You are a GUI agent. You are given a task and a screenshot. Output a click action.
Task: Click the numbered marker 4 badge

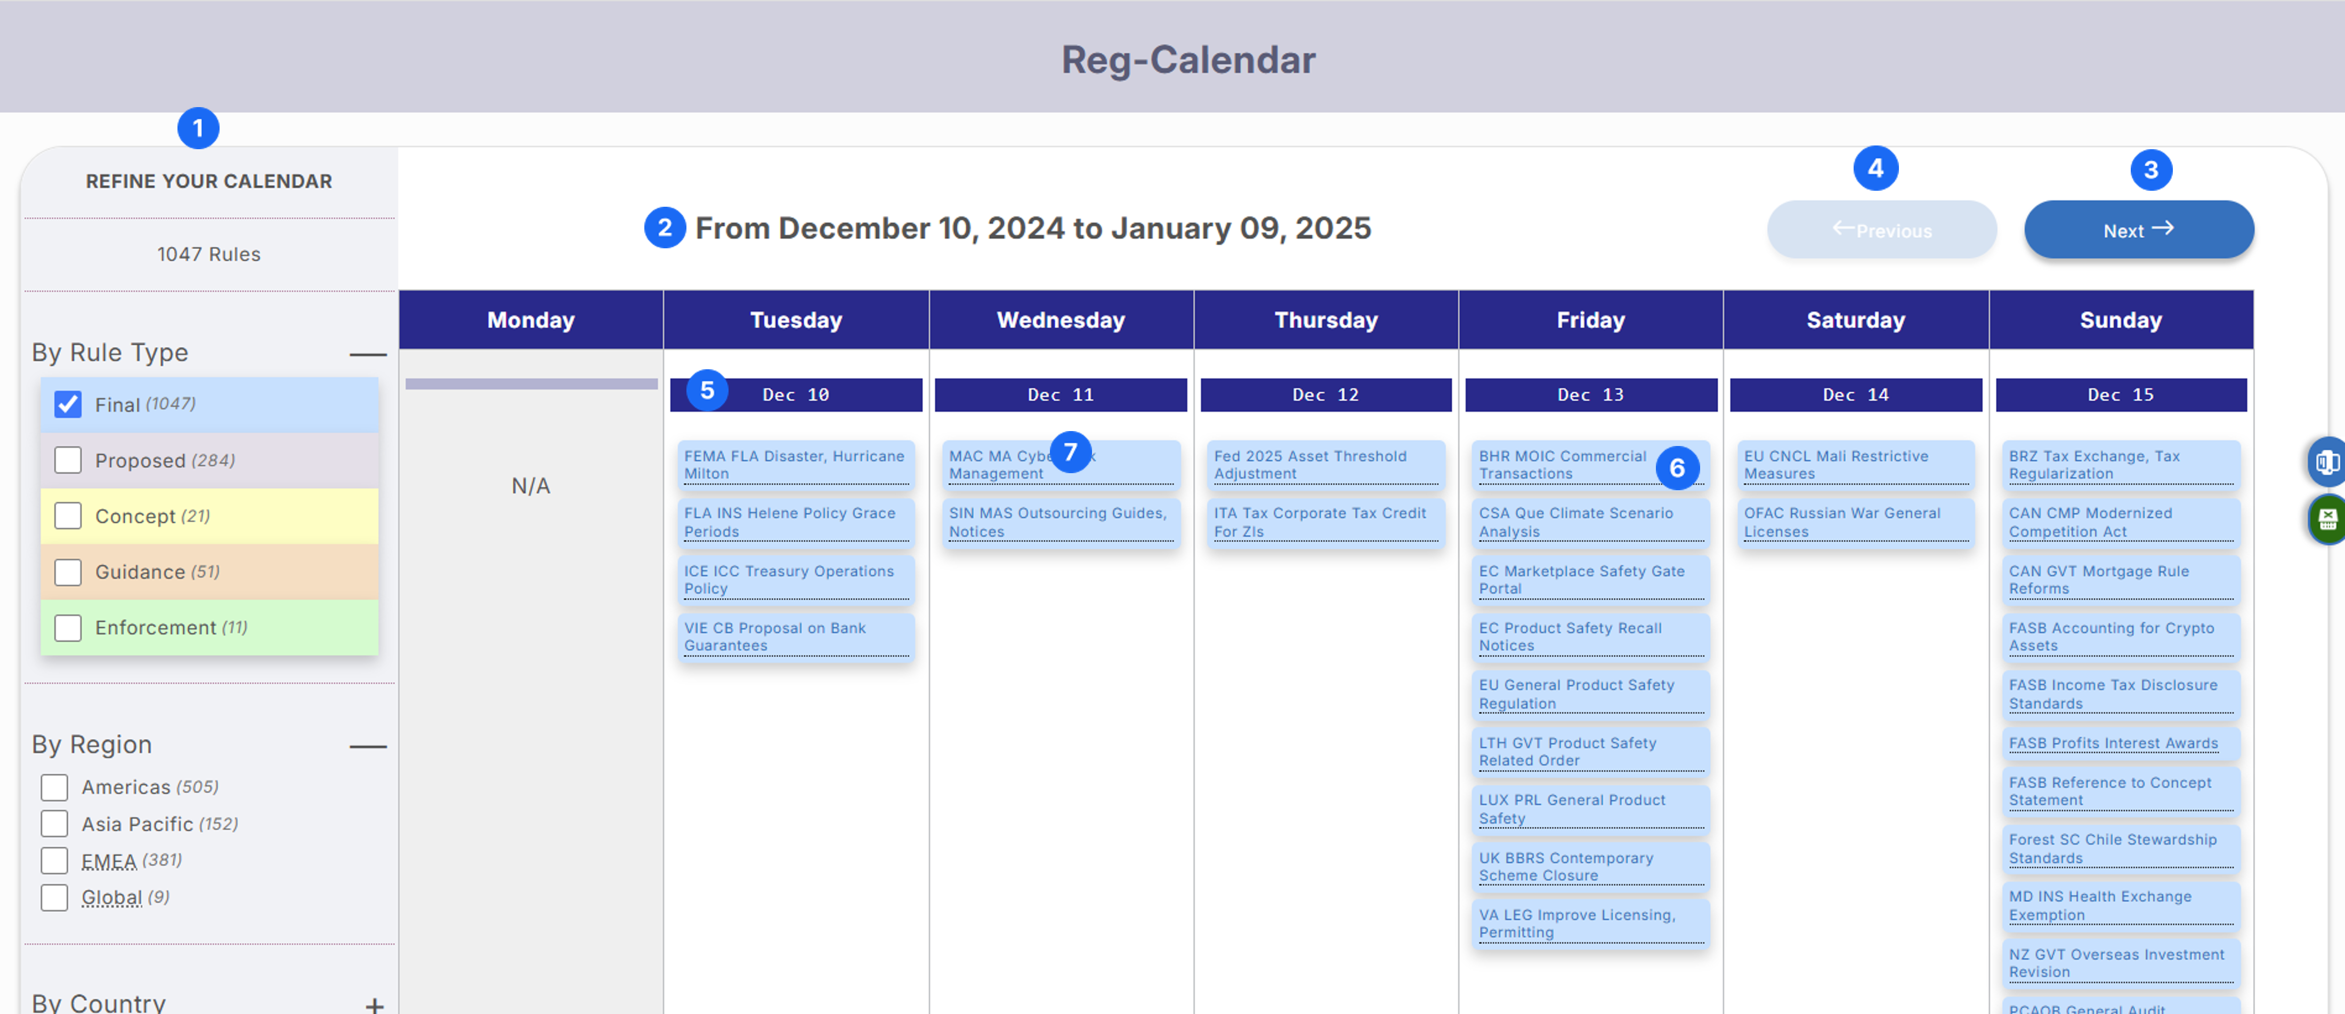coord(1875,168)
